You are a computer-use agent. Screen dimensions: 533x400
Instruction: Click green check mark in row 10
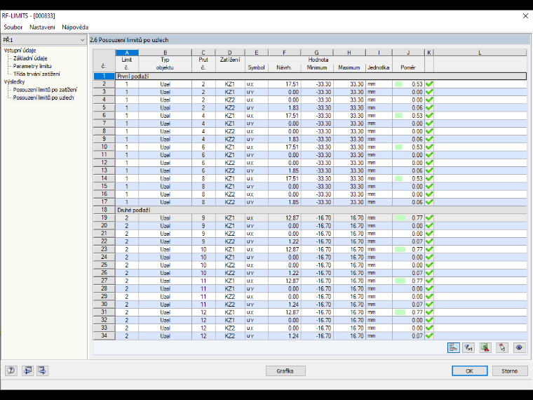point(429,147)
